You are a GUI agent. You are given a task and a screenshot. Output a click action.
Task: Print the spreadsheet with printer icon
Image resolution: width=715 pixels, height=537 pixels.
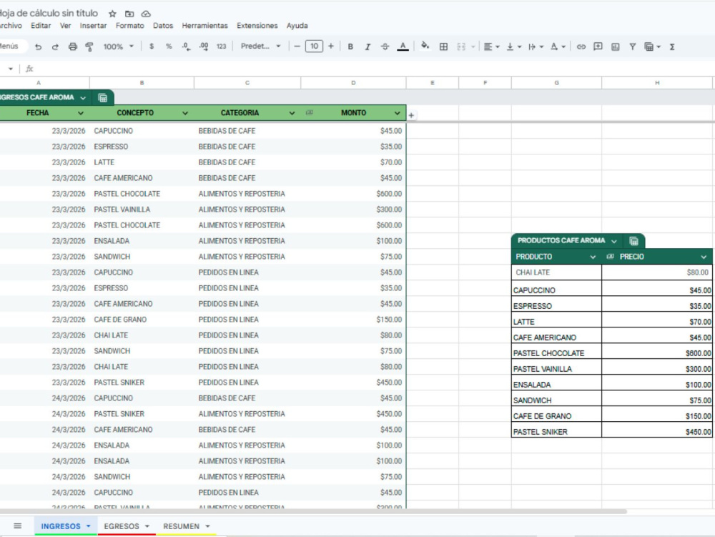click(x=72, y=46)
